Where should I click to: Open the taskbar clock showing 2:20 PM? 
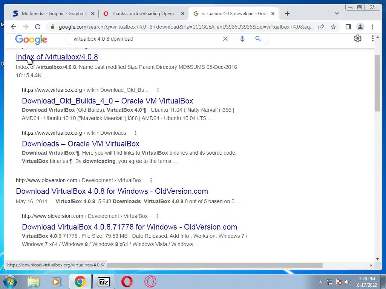[367, 282]
